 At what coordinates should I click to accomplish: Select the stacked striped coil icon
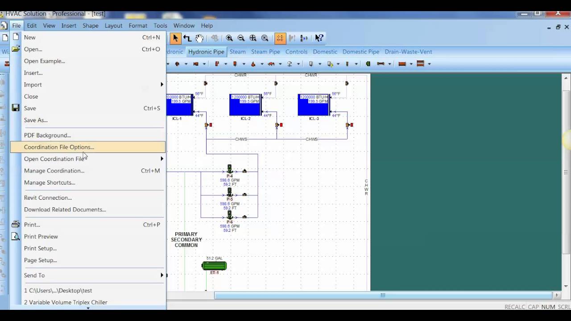420,64
